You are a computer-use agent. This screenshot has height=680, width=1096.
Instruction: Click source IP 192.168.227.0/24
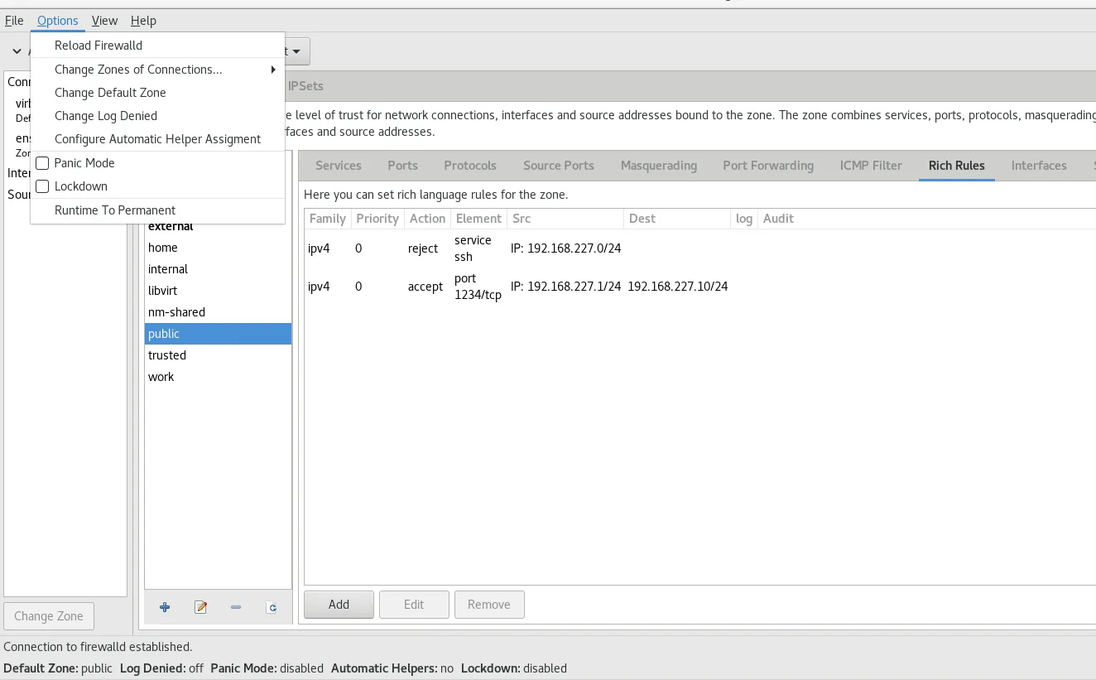[566, 248]
